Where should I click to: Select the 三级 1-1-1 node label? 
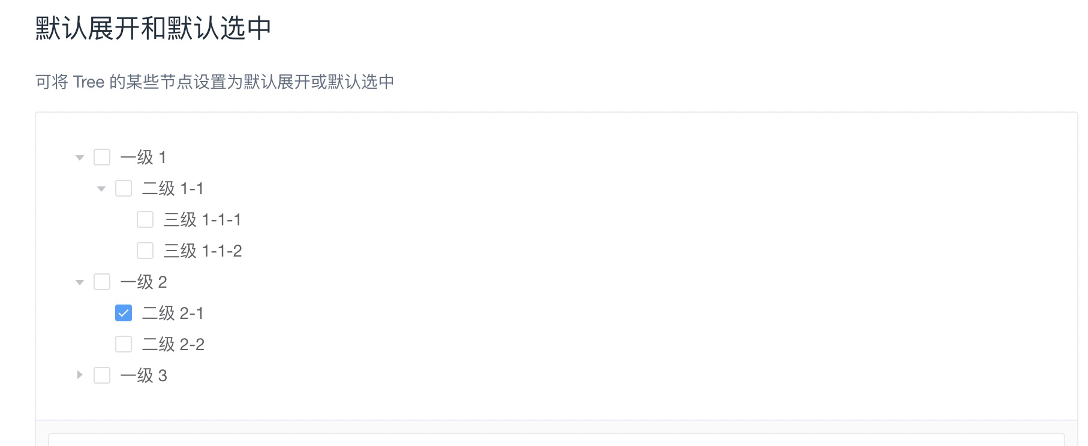(203, 219)
